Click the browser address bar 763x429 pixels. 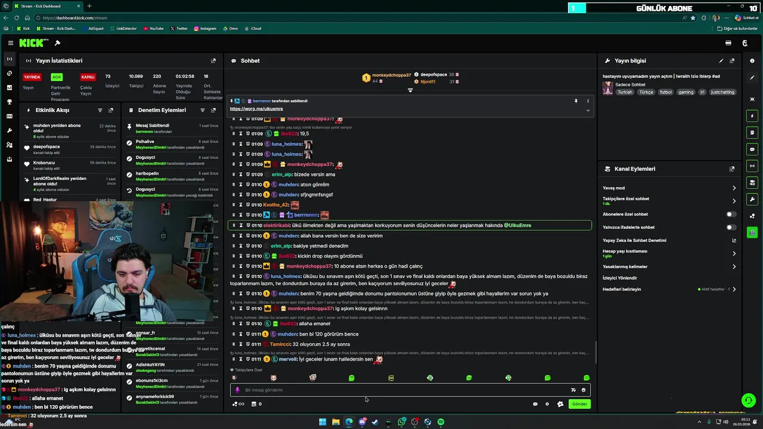tap(358, 18)
